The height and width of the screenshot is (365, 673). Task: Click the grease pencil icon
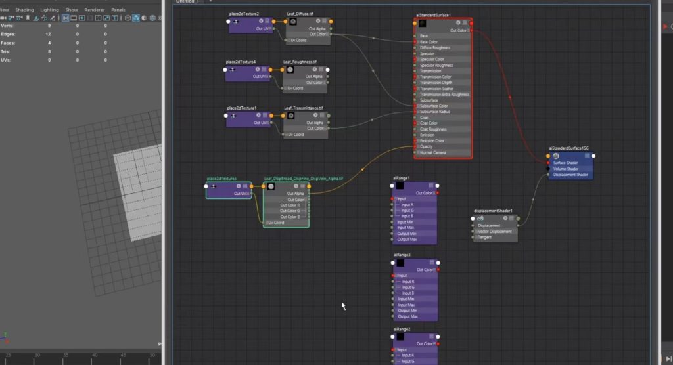(53, 18)
